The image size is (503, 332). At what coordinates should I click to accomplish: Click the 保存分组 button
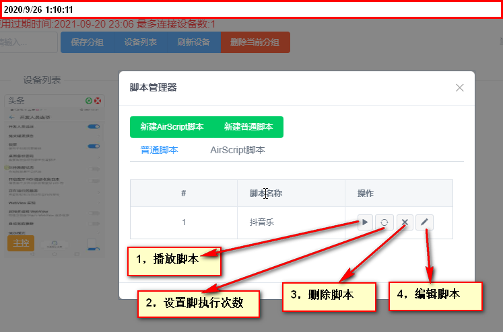(87, 42)
